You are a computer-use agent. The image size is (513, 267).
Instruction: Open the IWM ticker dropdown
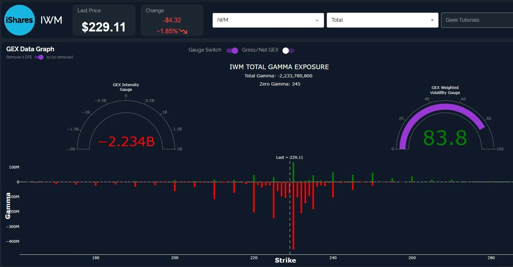(268, 20)
